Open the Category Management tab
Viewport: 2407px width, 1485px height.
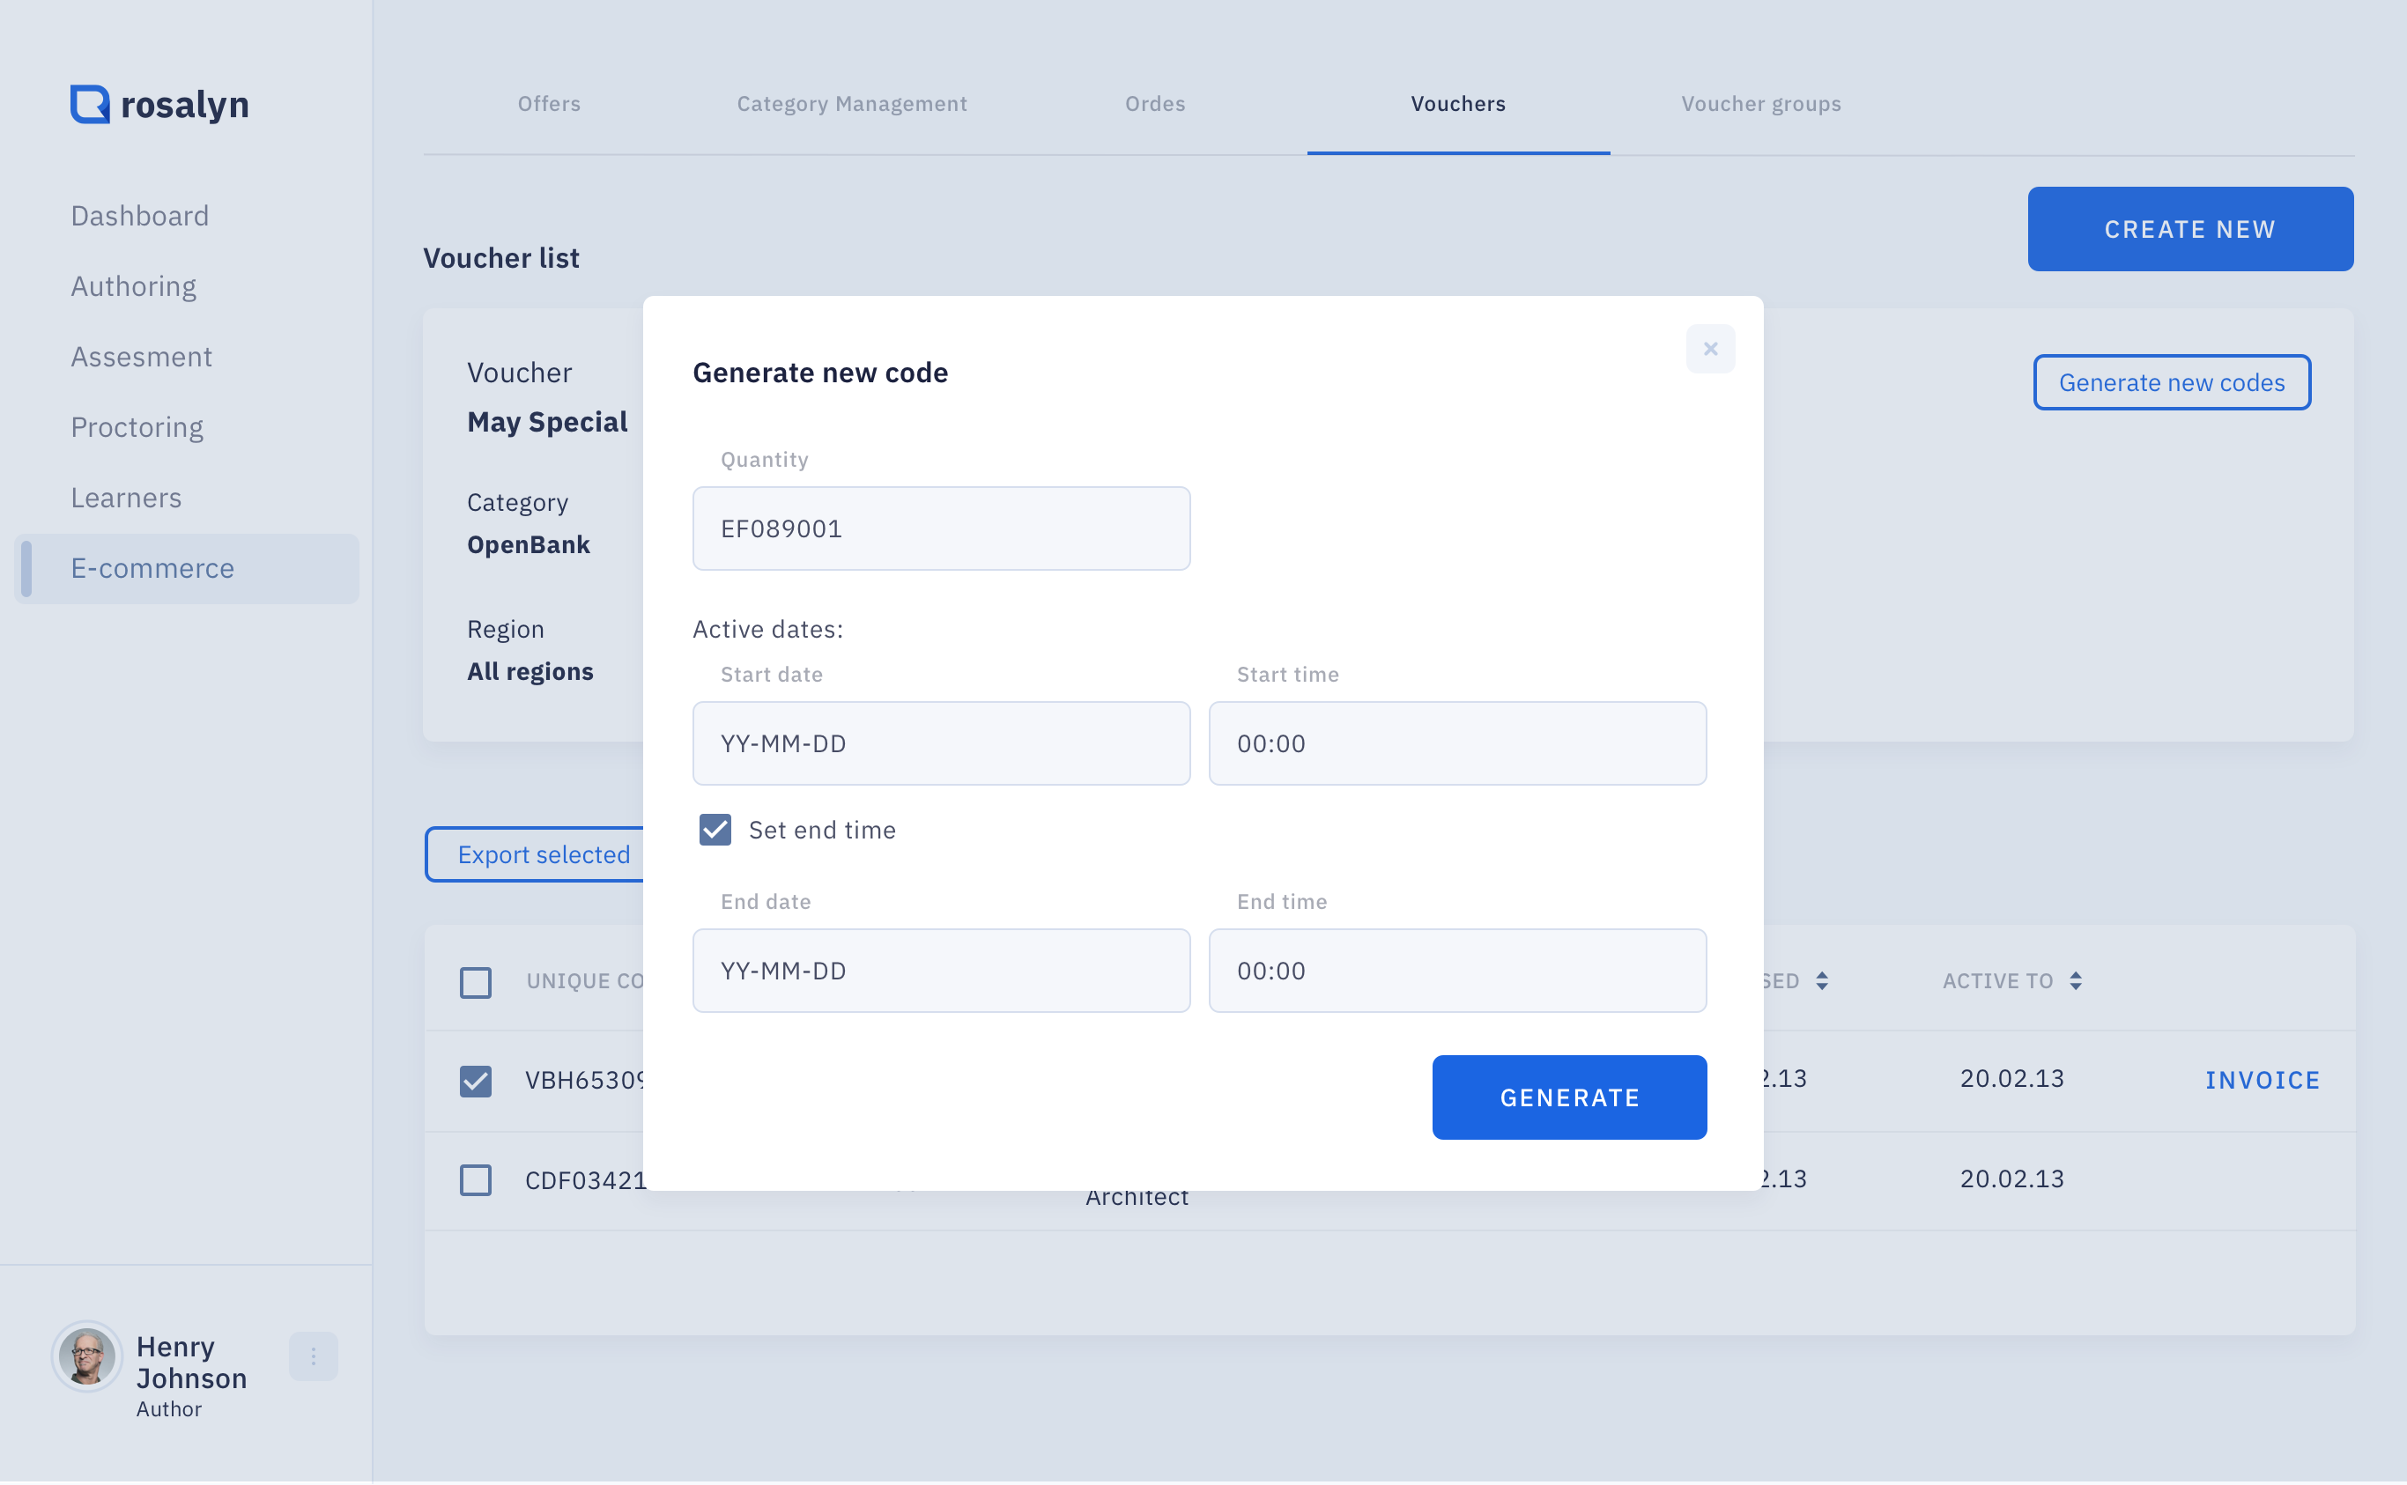point(852,104)
